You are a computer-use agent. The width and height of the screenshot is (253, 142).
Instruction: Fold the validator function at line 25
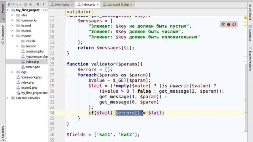point(65,64)
